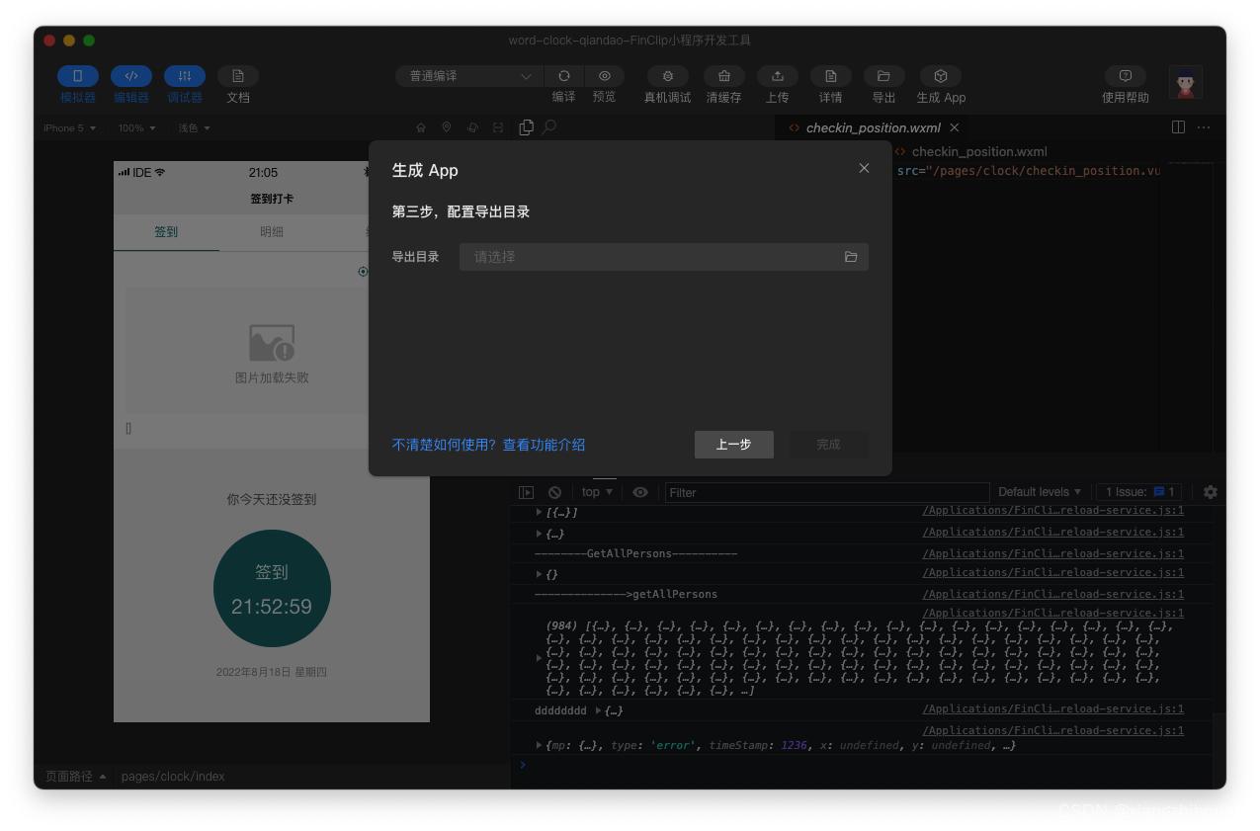Click the 预览 preview eye icon
This screenshot has width=1260, height=831.
604,76
